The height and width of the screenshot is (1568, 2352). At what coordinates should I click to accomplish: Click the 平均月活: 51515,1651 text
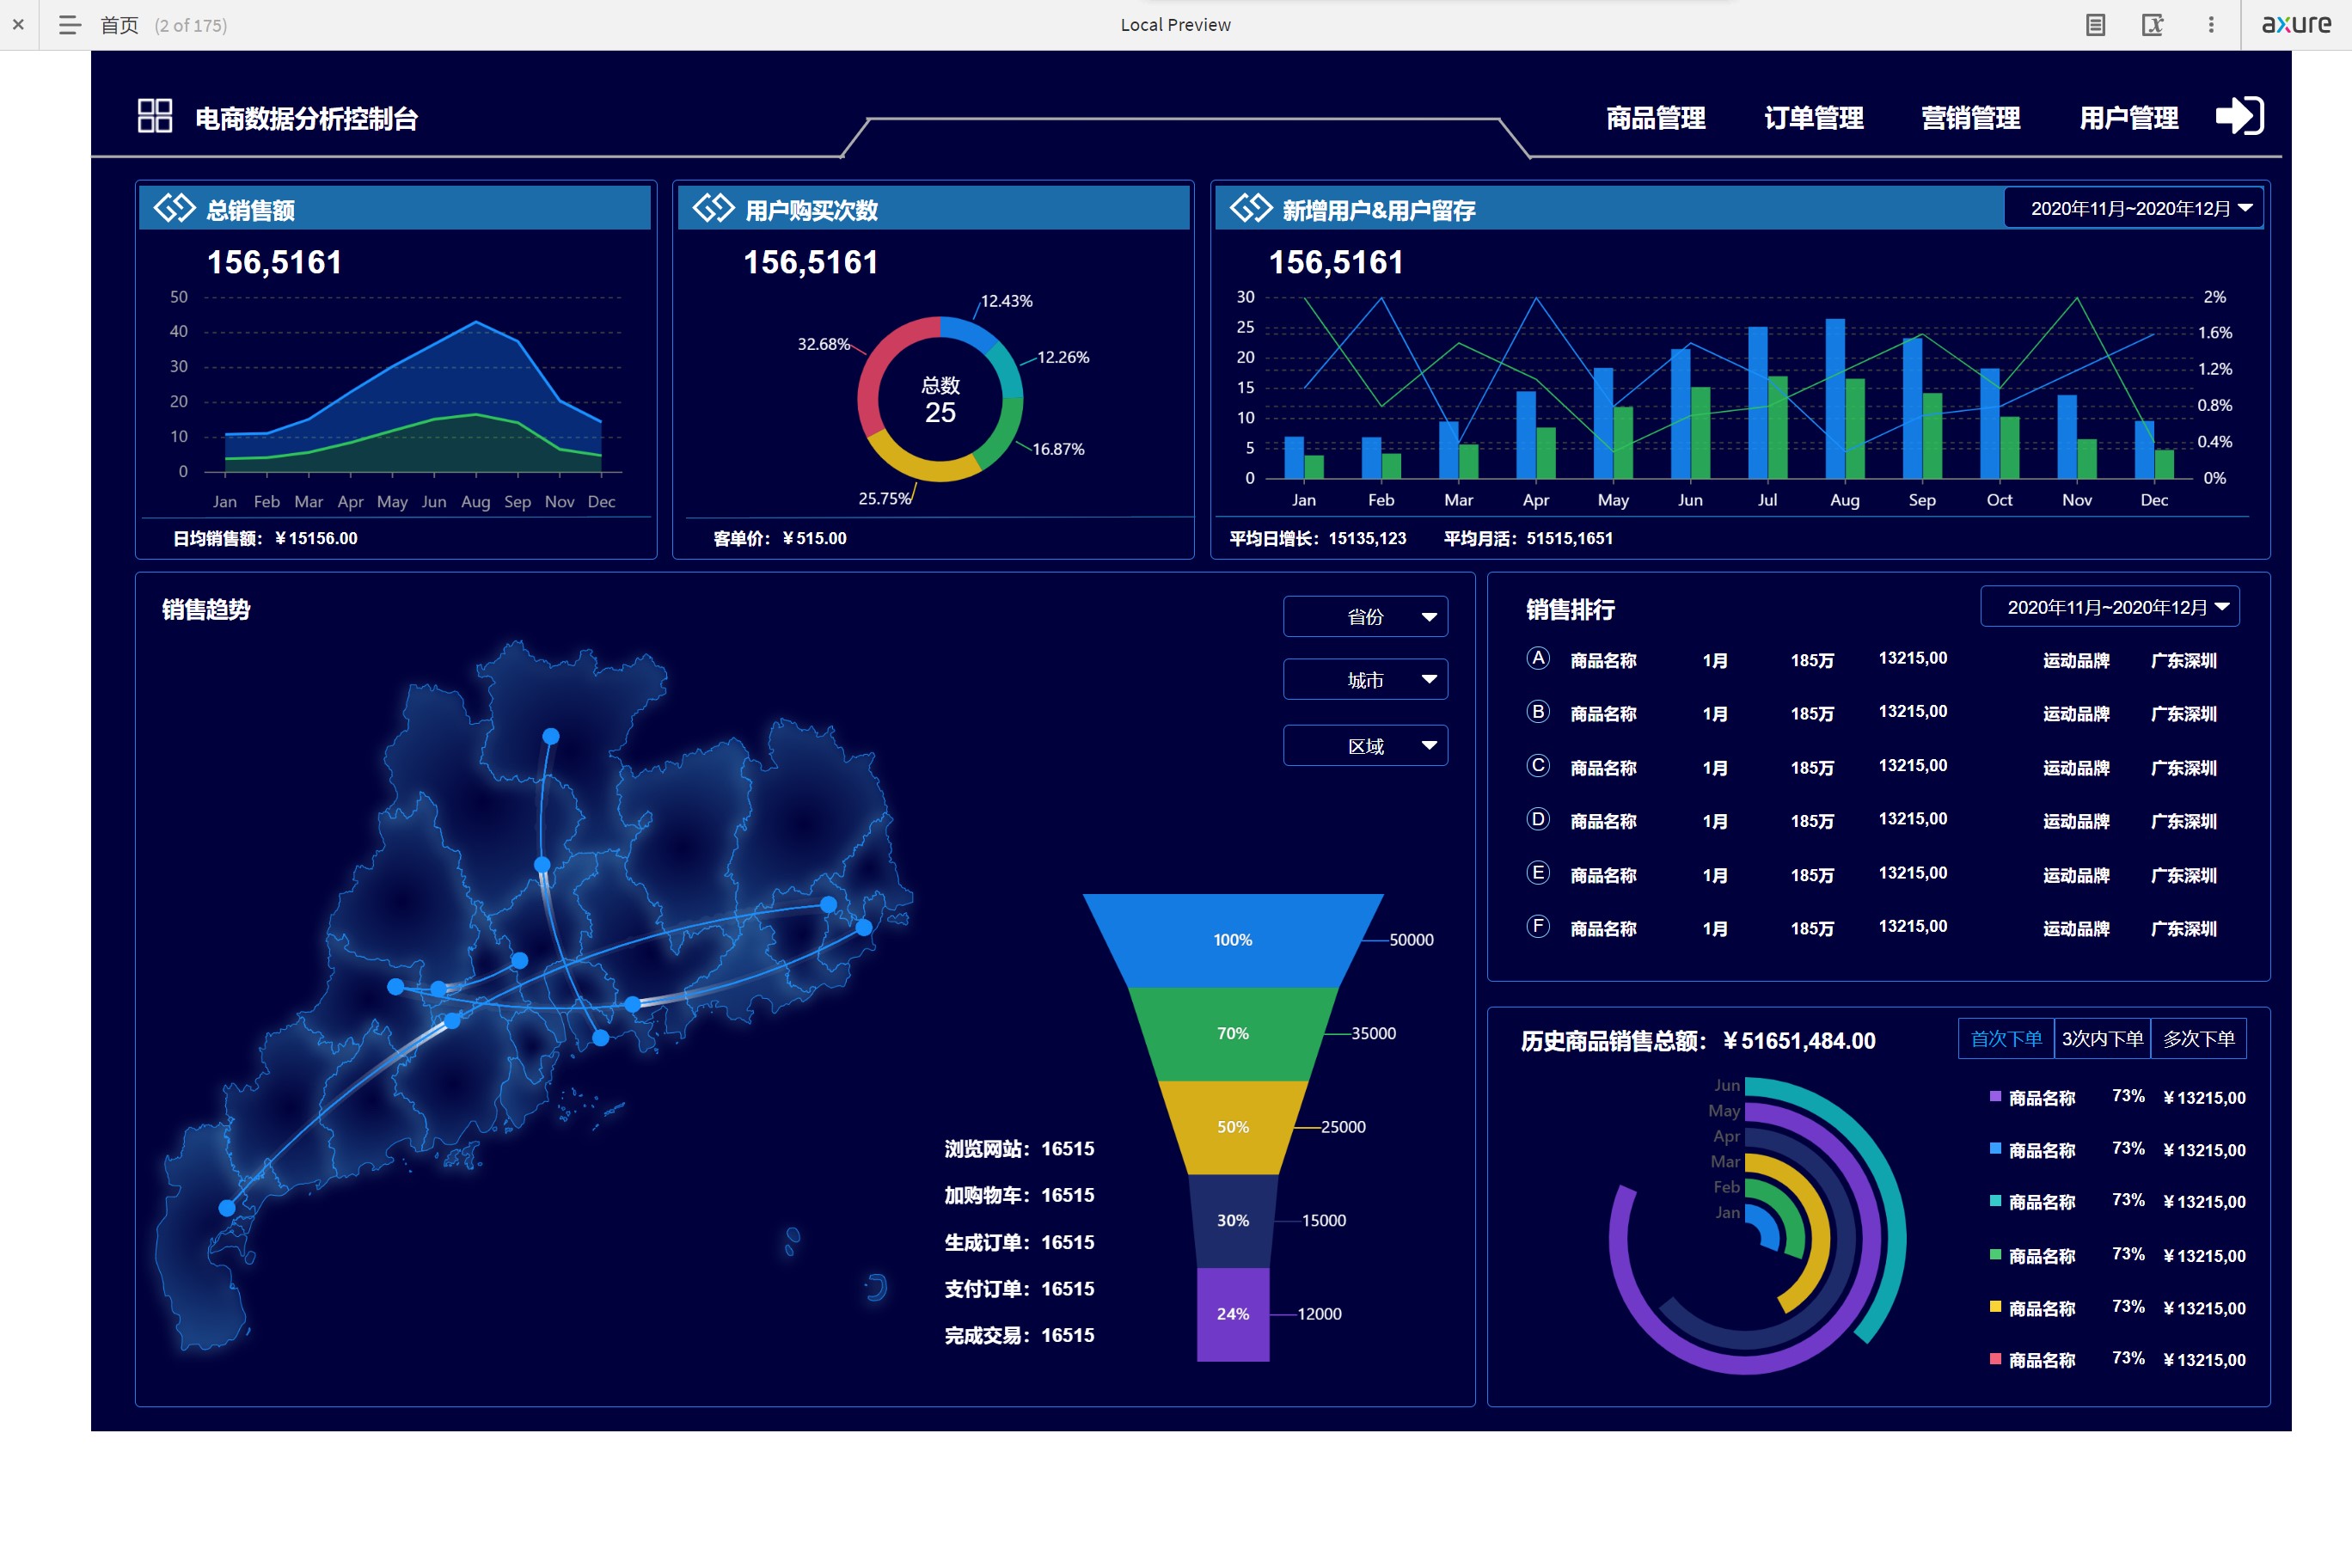[1528, 538]
